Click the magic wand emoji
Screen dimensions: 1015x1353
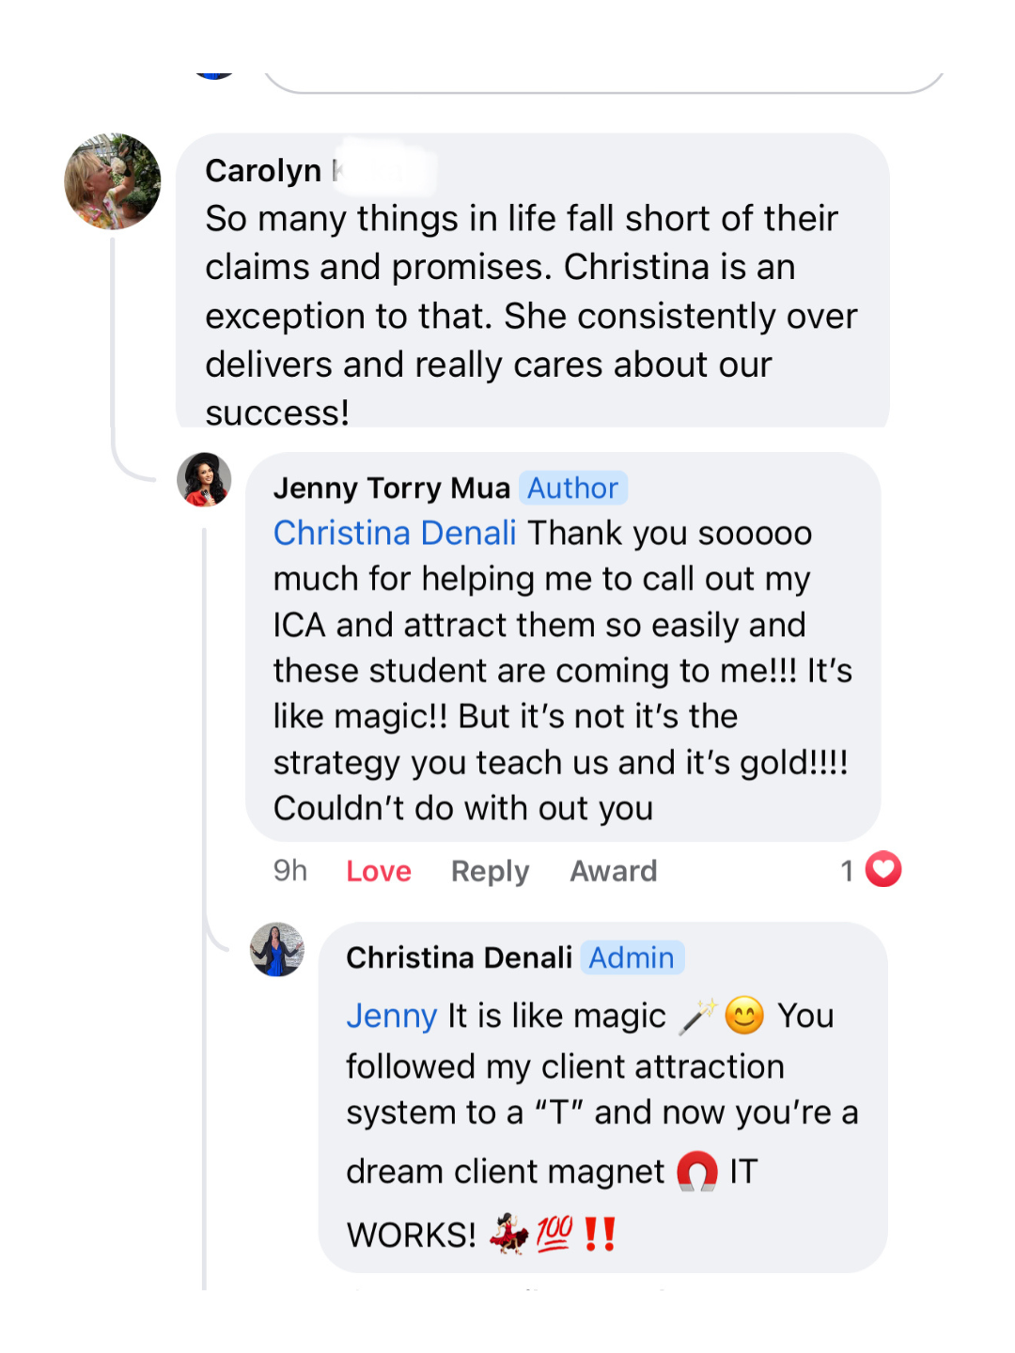click(698, 1016)
